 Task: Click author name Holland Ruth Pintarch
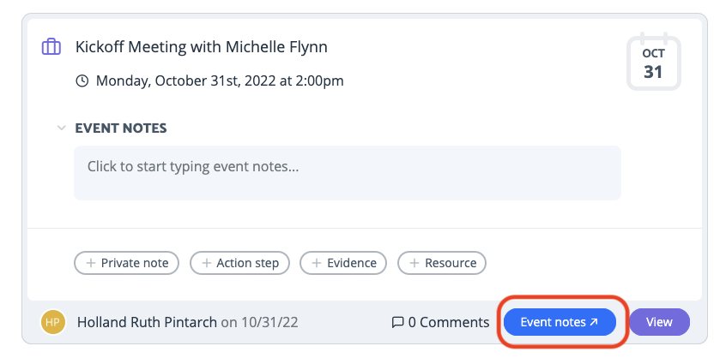click(147, 322)
